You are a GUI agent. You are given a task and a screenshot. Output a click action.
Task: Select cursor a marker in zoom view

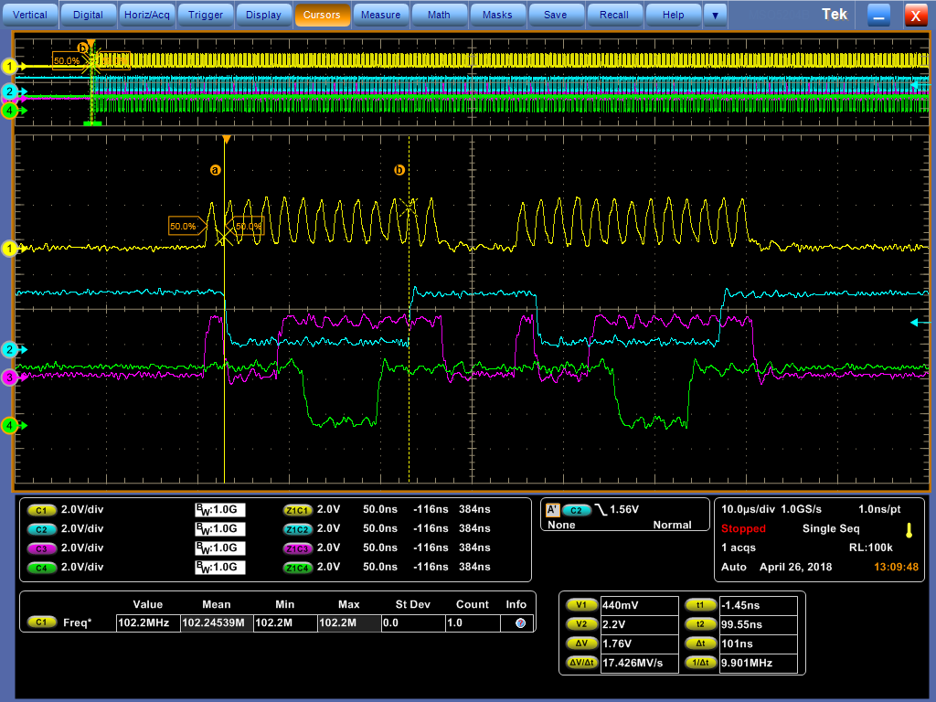[x=216, y=170]
